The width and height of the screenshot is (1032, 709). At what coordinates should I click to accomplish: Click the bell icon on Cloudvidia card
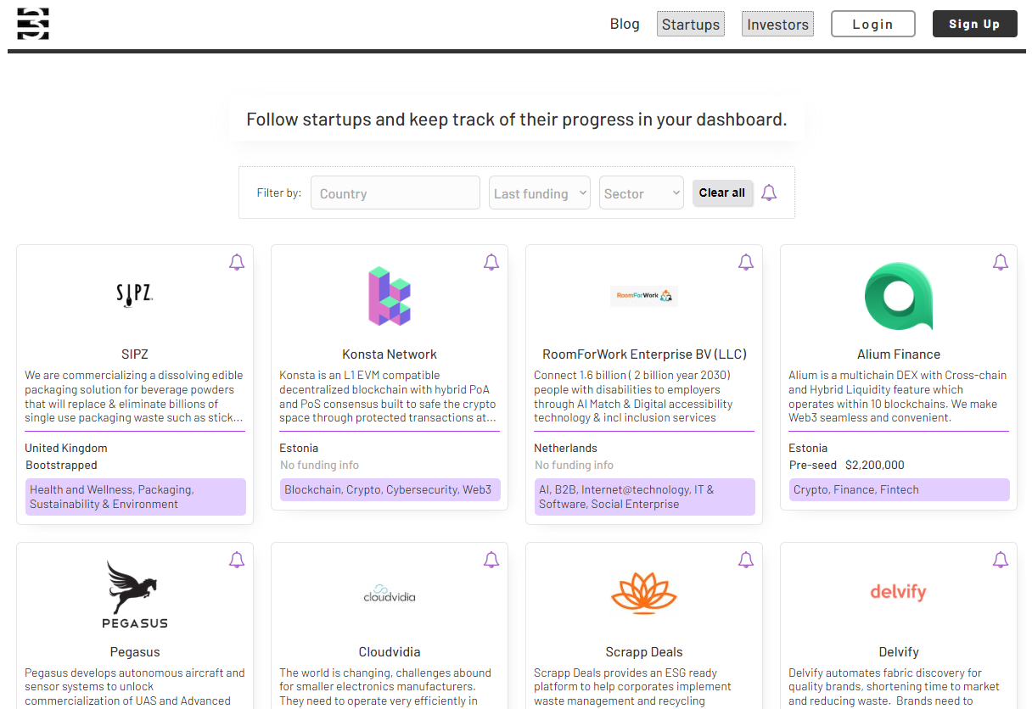(x=491, y=561)
